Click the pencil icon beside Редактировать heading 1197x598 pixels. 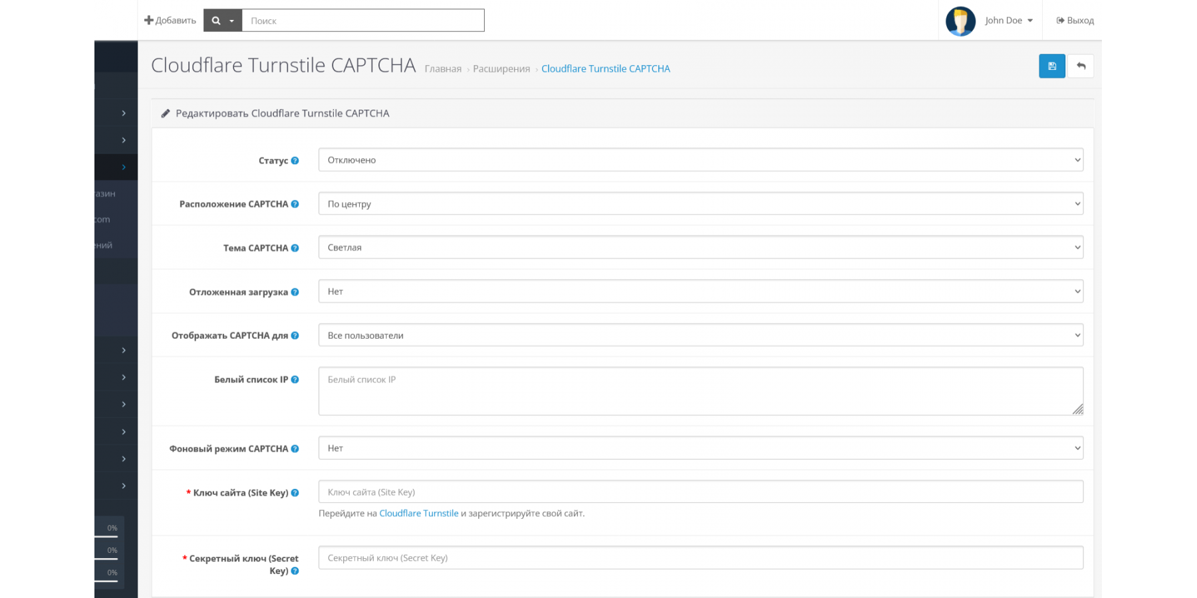[x=166, y=114]
